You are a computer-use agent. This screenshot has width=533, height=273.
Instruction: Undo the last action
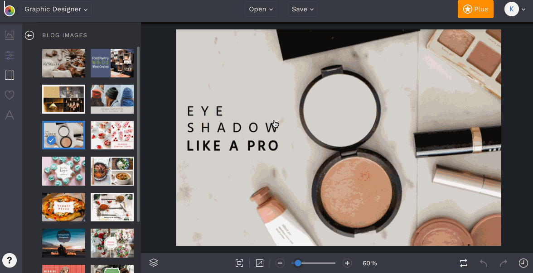point(483,263)
